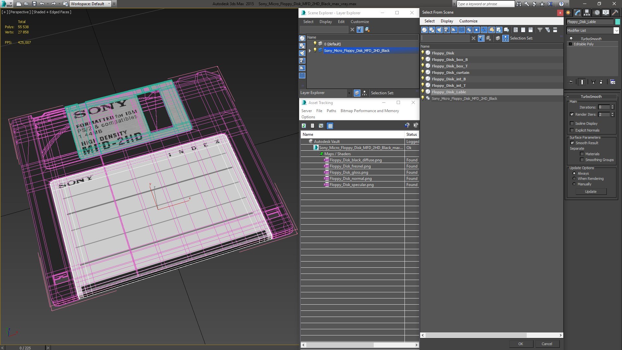This screenshot has width=622, height=350.
Task: Enable the Isoline Display checkbox
Action: (x=572, y=123)
